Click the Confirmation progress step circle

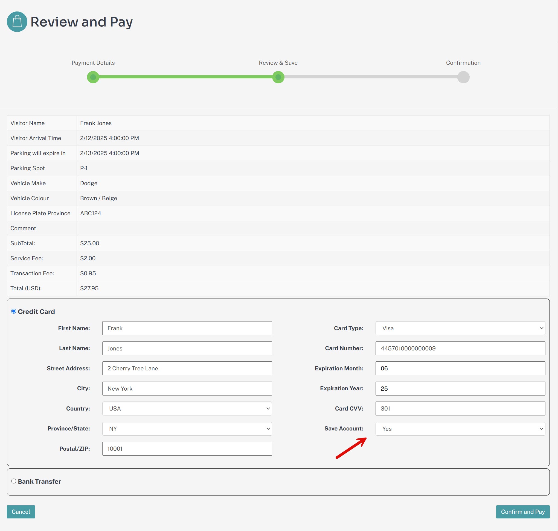(x=463, y=77)
